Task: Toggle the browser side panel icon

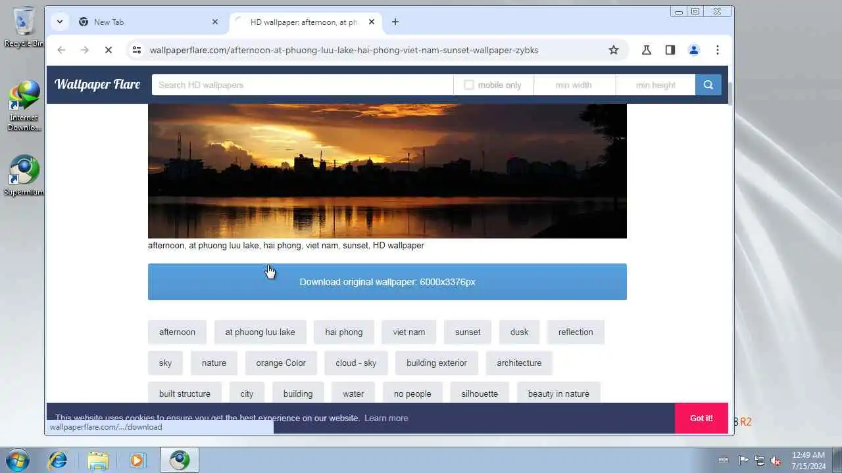Action: coord(670,50)
